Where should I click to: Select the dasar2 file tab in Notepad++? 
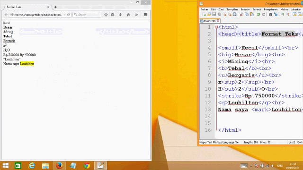[209, 21]
